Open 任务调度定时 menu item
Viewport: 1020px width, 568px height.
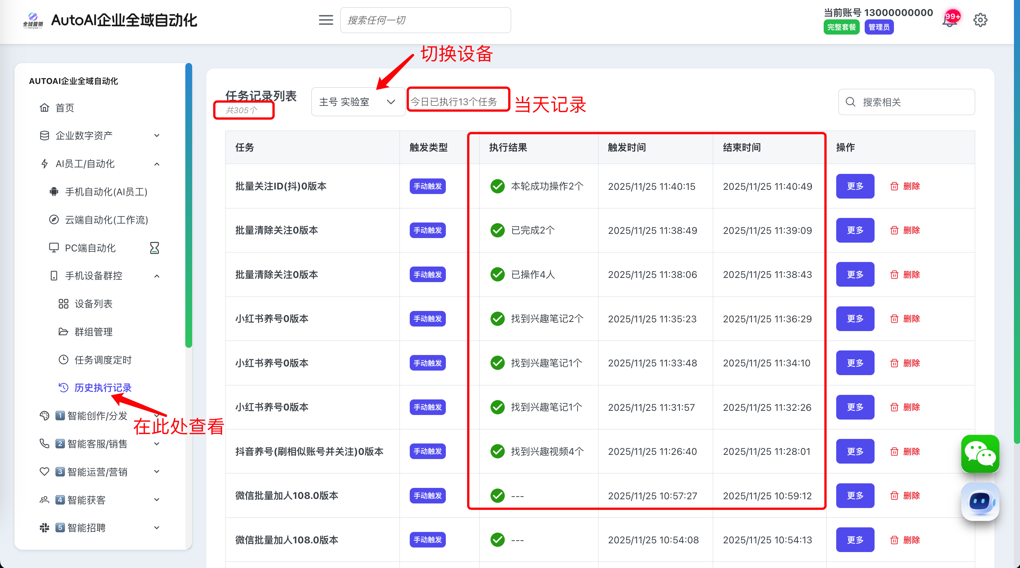coord(103,360)
